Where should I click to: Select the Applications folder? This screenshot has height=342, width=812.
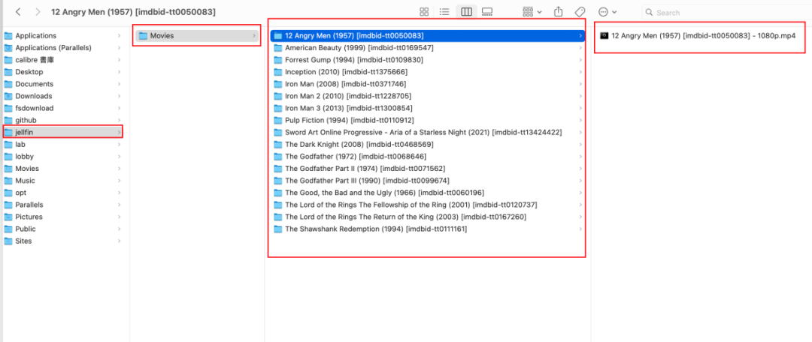click(x=62, y=36)
